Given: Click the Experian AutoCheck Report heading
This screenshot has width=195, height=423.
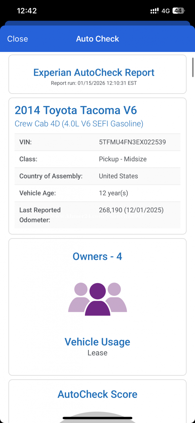Looking at the screenshot, I should (x=94, y=73).
